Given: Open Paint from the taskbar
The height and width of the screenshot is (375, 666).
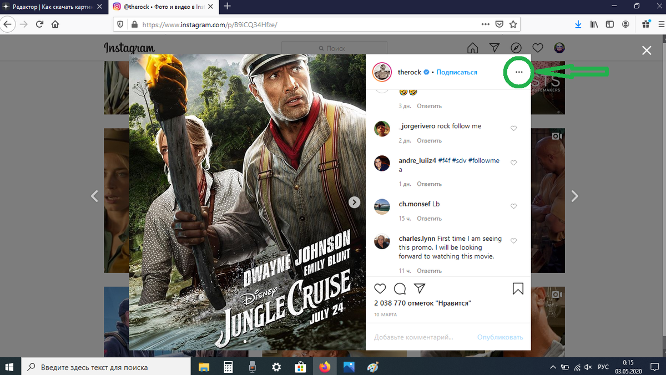Looking at the screenshot, I should coord(373,367).
